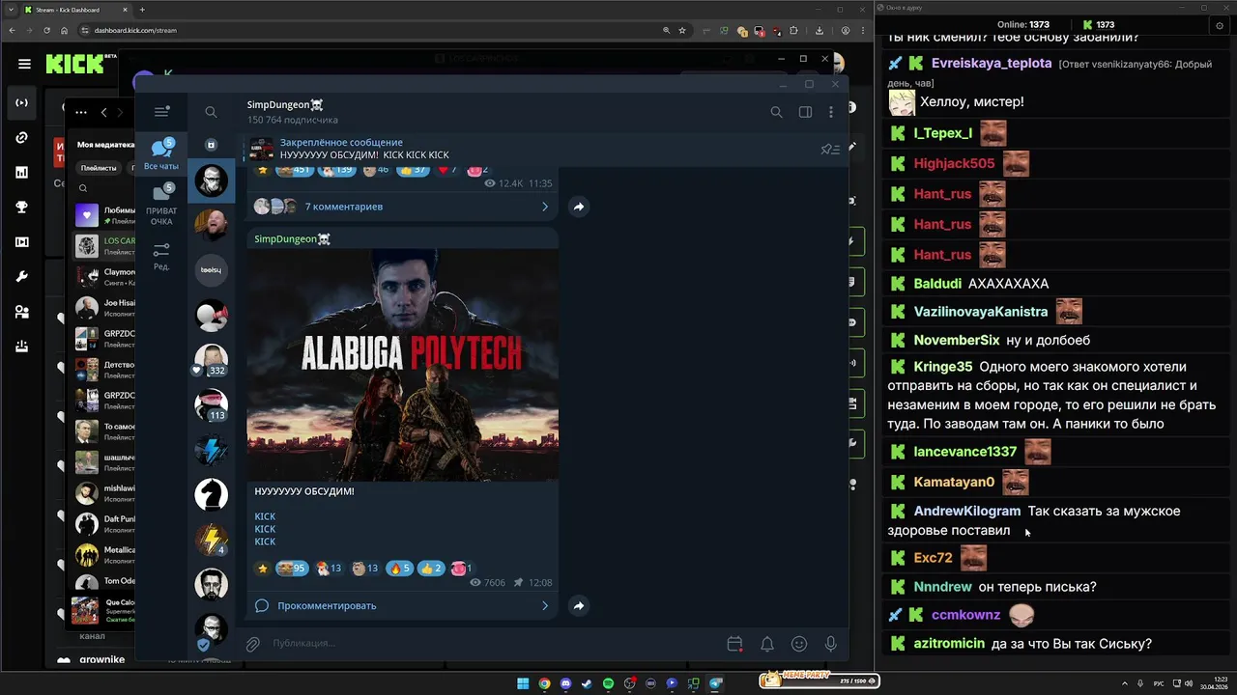Viewport: 1237px width, 695px height.
Task: Focus the Публикация message input field
Action: click(493, 644)
